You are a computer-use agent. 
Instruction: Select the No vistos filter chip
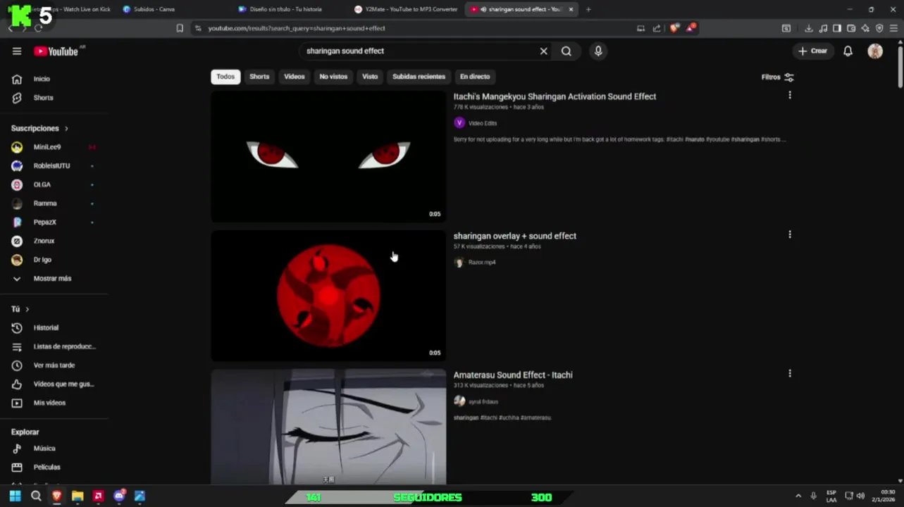point(333,77)
